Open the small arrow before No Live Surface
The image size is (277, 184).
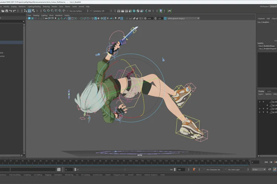67,11
